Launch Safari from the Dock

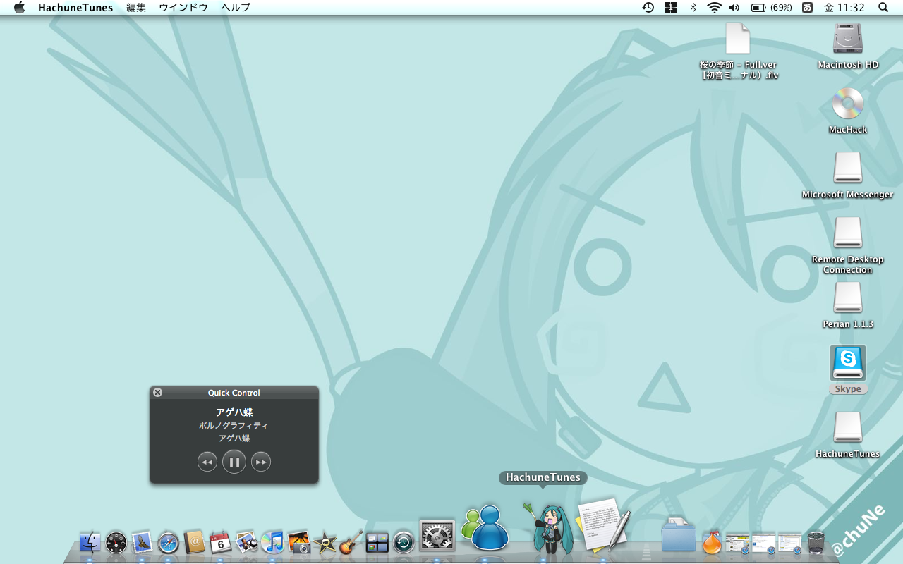click(168, 542)
